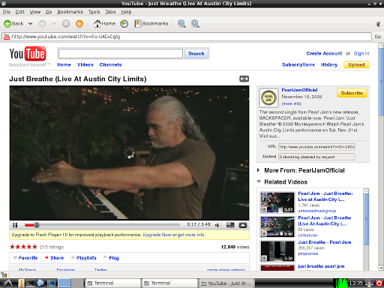The height and width of the screenshot is (288, 384).
Task: Click the Go button beside address bar
Action: (378, 37)
